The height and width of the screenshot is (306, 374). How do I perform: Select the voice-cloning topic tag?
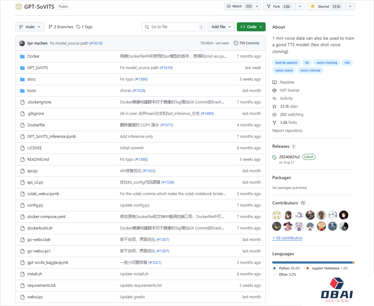click(x=327, y=63)
